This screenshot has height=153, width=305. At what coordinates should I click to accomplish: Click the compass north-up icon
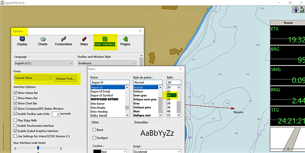tap(296, 10)
